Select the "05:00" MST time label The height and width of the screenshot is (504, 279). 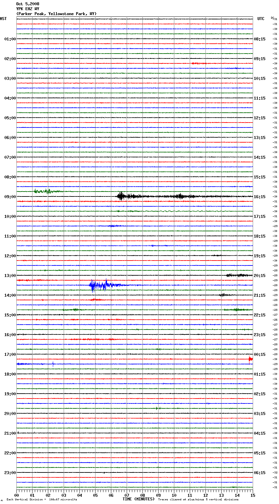point(10,118)
